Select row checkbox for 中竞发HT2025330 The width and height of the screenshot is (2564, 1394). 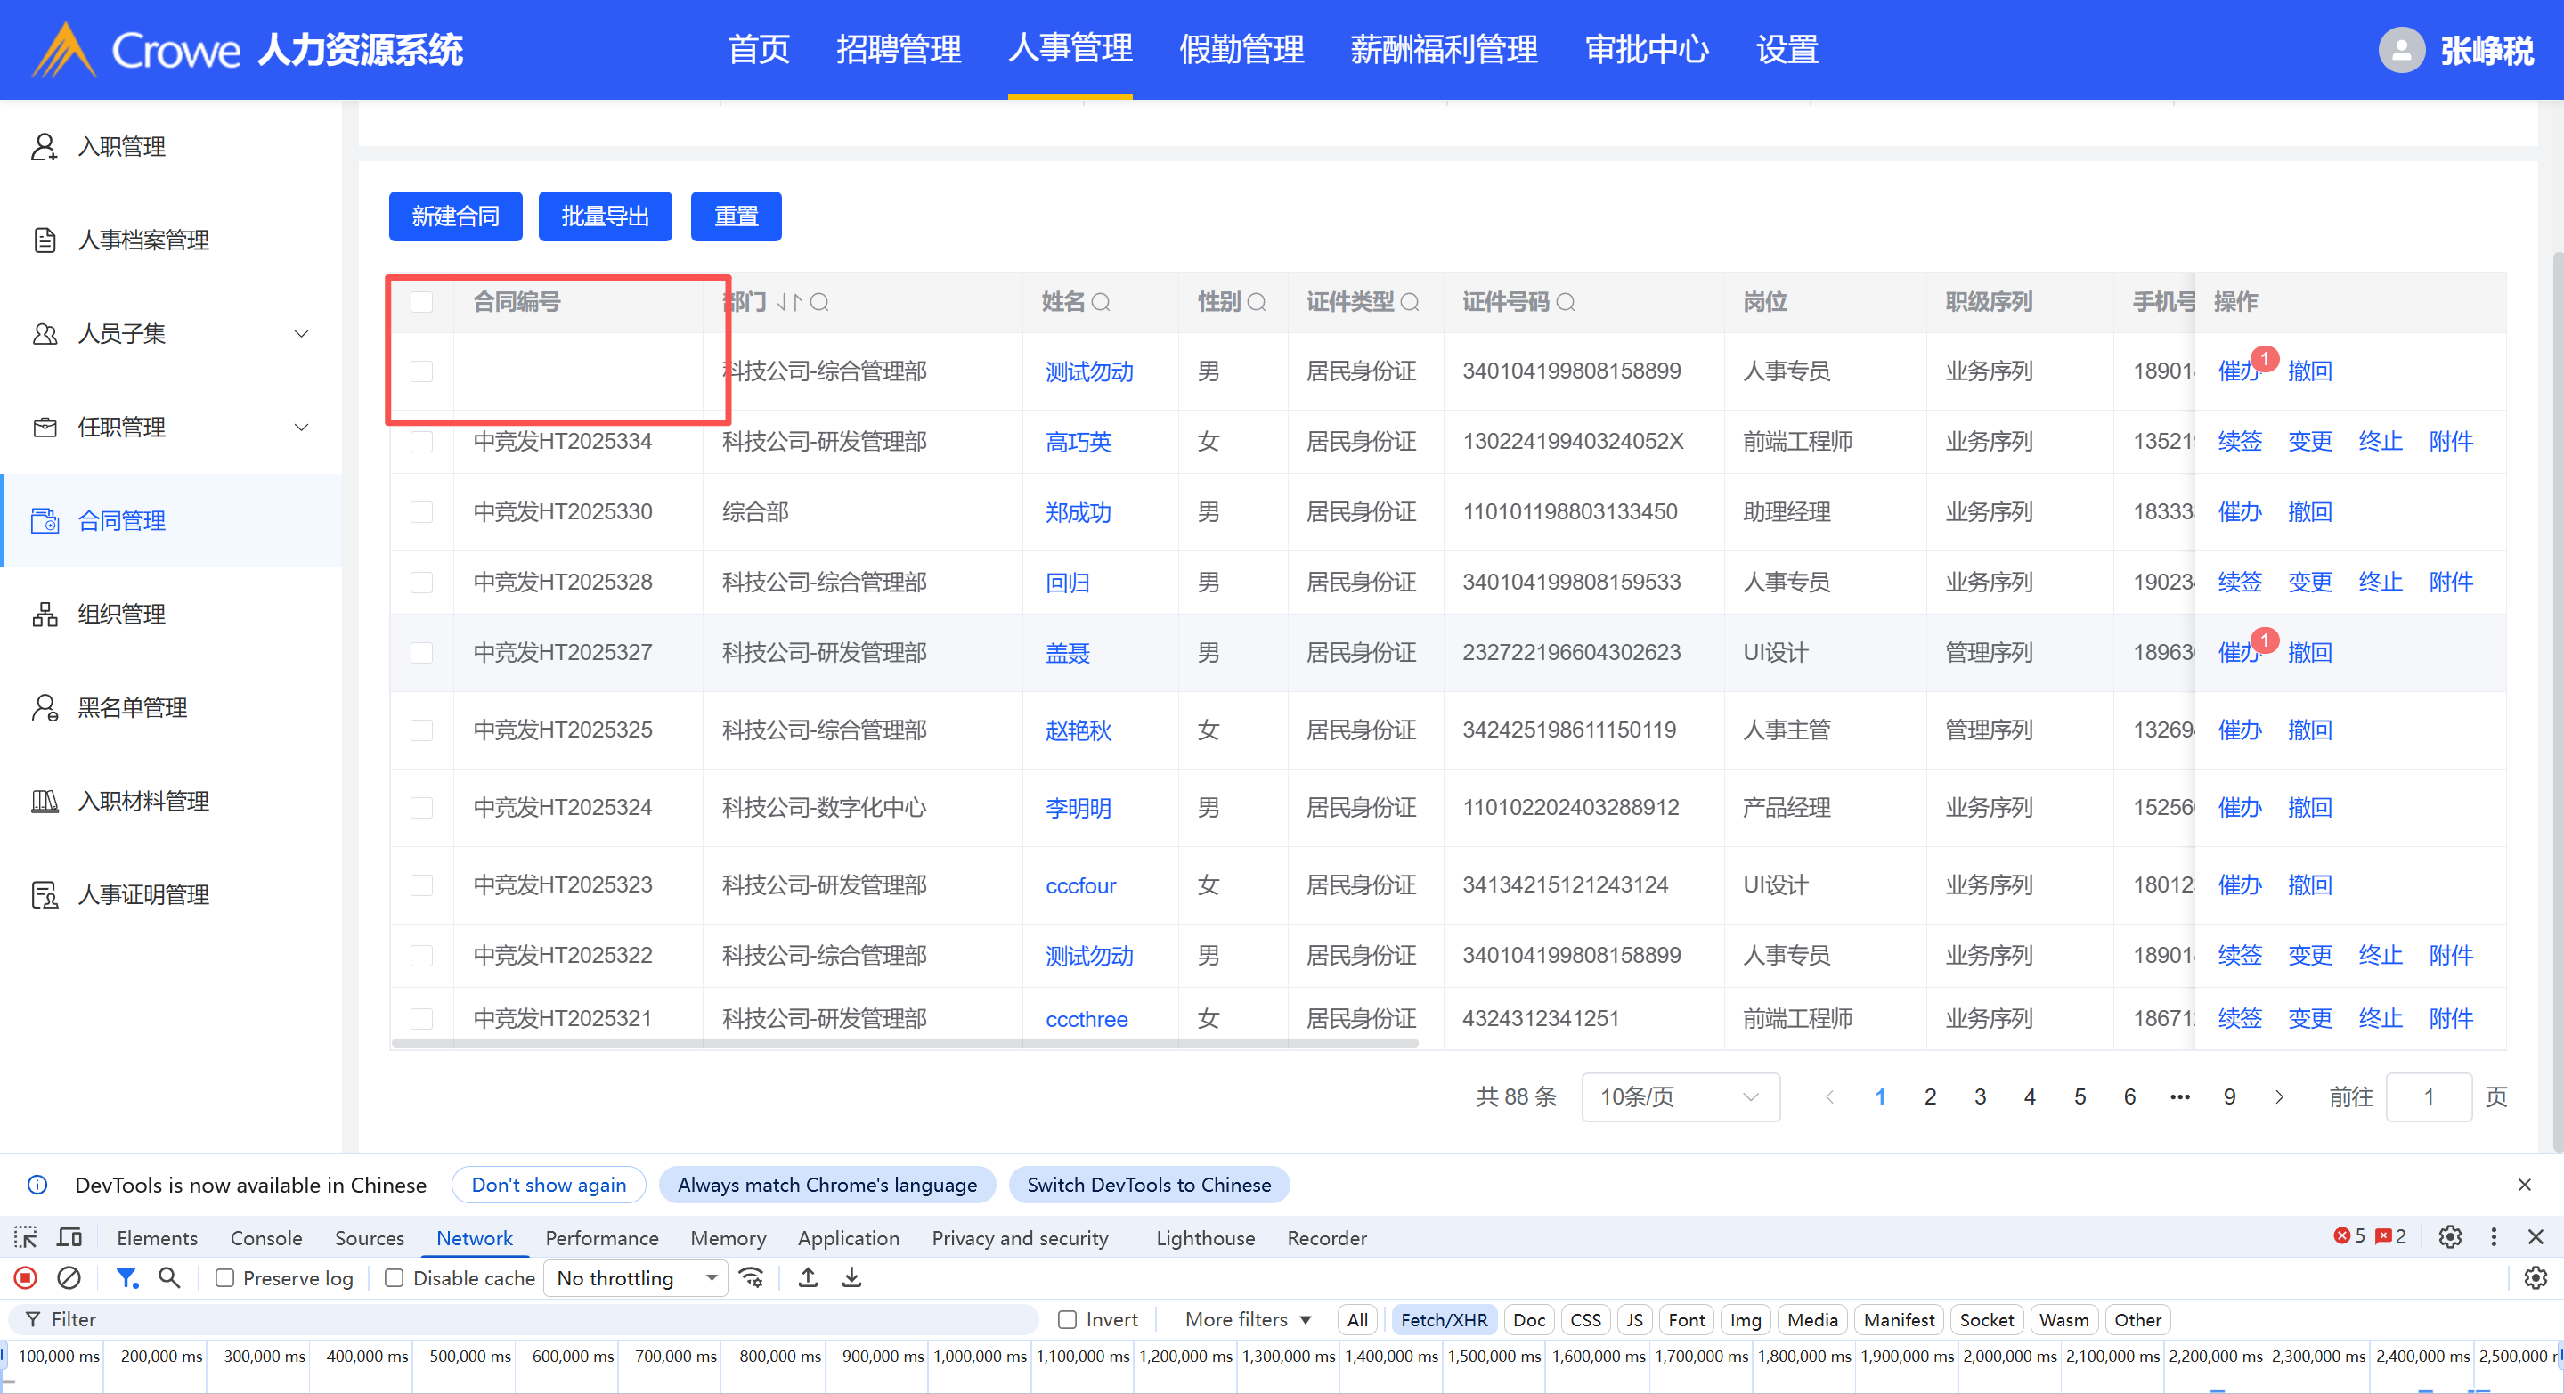pyautogui.click(x=422, y=512)
